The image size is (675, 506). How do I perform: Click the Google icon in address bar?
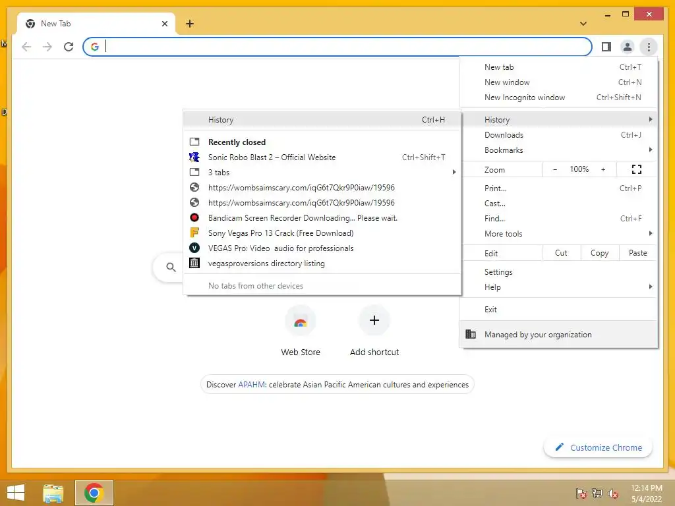pyautogui.click(x=95, y=47)
